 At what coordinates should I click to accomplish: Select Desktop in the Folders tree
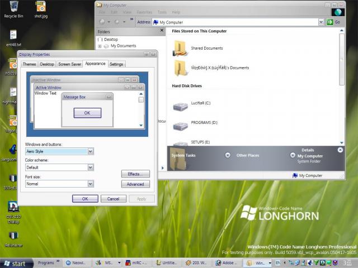(111, 40)
